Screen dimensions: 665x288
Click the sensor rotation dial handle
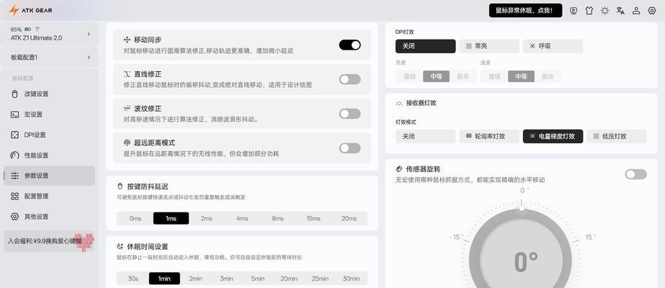point(522,208)
